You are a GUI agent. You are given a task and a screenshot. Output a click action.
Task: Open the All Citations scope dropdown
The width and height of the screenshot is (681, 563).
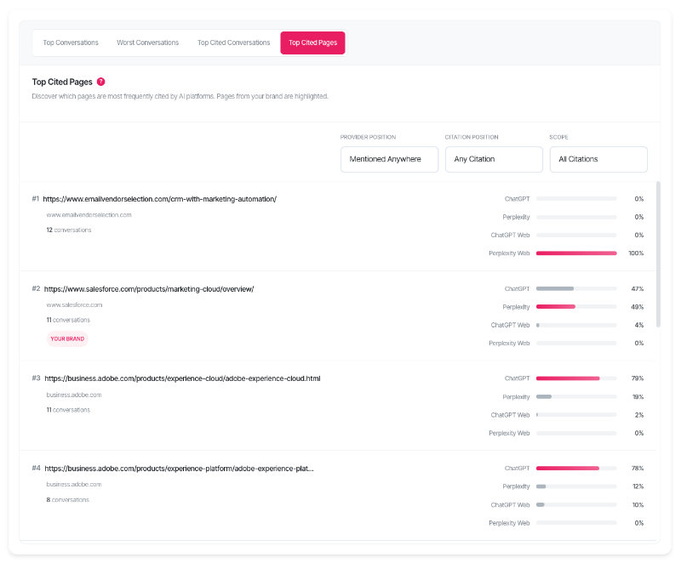pyautogui.click(x=598, y=159)
